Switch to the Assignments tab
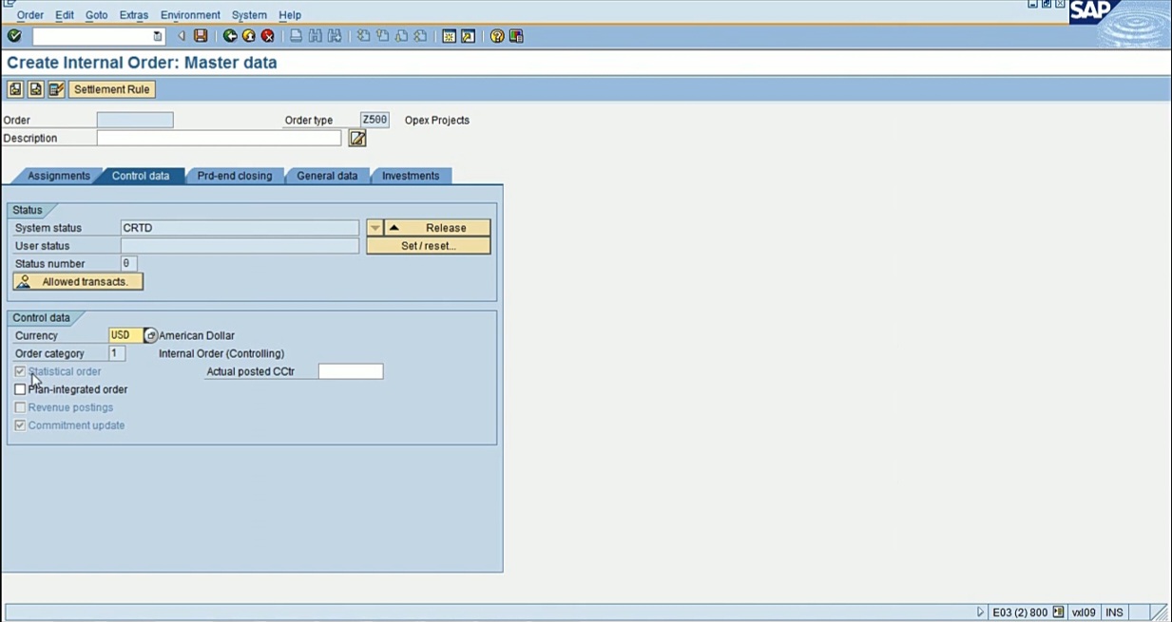Image resolution: width=1172 pixels, height=622 pixels. 59,176
